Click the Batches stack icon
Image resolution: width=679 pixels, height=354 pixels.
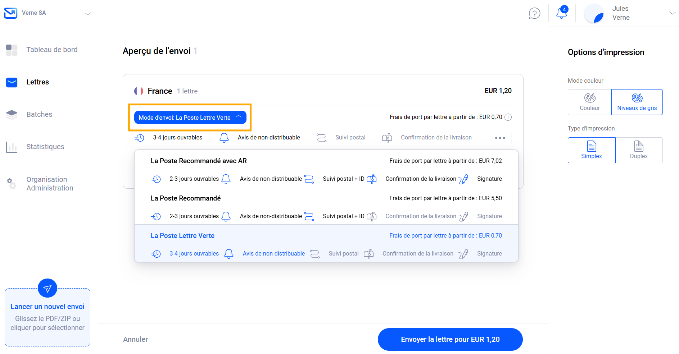tap(12, 115)
